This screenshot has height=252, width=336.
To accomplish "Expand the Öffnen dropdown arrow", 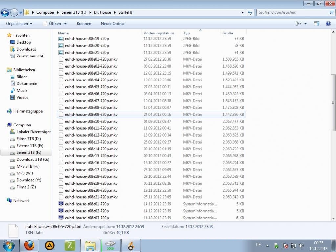I will click(65, 24).
